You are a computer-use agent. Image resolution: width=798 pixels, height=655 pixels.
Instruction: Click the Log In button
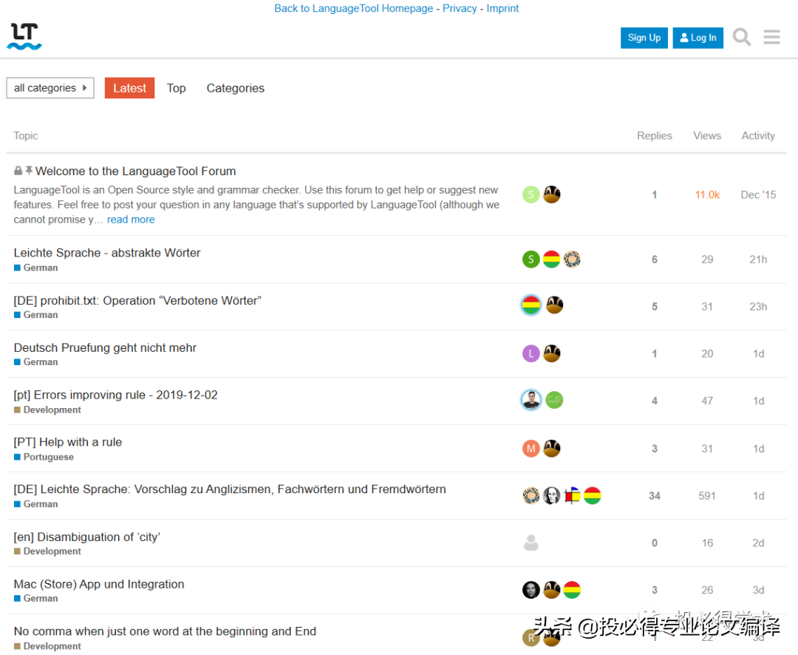(x=698, y=38)
